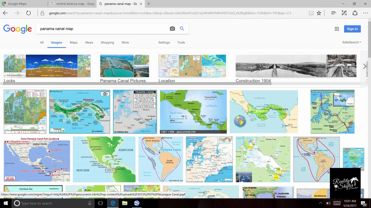Click the Make a Web Note icon
This screenshot has width=371, height=208.
pyautogui.click(x=344, y=13)
